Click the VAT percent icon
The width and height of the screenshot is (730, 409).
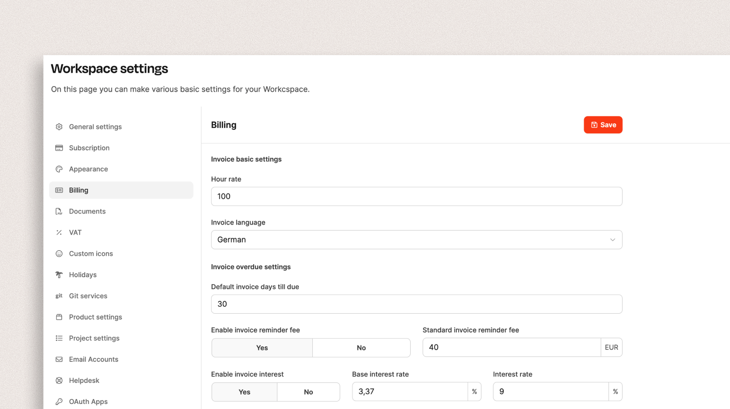pyautogui.click(x=59, y=233)
